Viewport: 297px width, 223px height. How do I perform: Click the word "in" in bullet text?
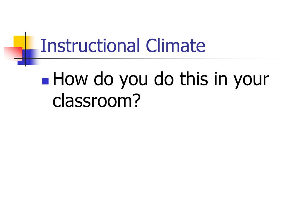(x=221, y=78)
